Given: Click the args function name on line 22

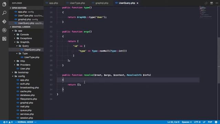Looking at the screenshot, I should tap(86, 32).
